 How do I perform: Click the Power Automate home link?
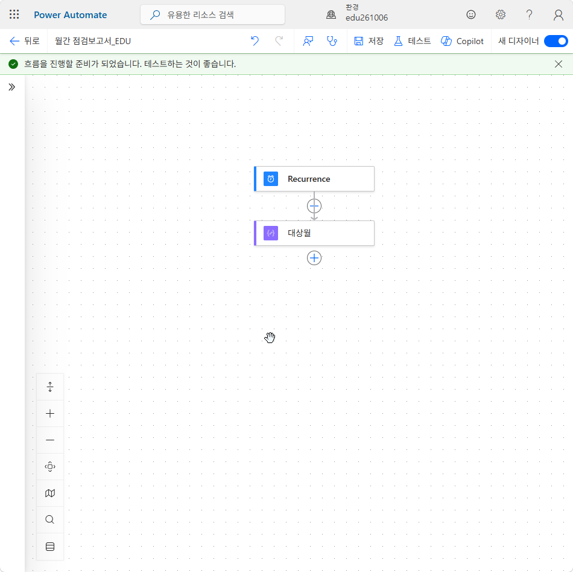(x=71, y=14)
